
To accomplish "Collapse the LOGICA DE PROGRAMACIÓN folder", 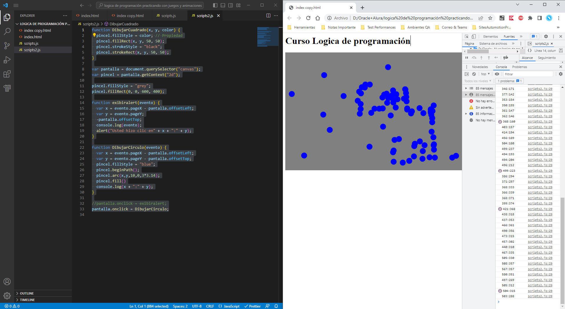I will 43,24.
